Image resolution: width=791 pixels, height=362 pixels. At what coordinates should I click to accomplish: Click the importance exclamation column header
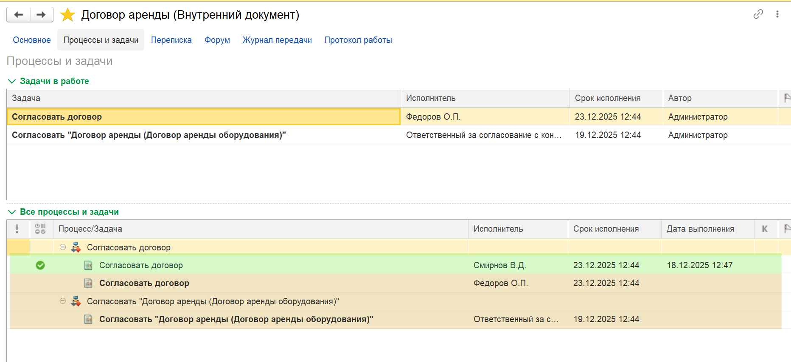tap(17, 229)
